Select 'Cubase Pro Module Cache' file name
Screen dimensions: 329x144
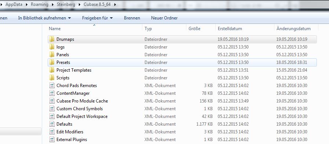click(x=82, y=101)
